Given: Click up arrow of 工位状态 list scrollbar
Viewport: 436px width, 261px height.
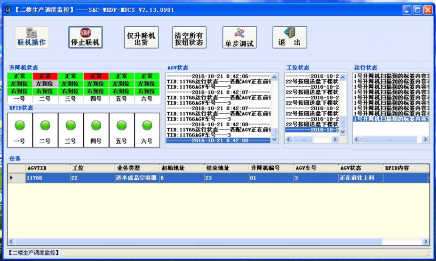Looking at the screenshot, I should [343, 77].
